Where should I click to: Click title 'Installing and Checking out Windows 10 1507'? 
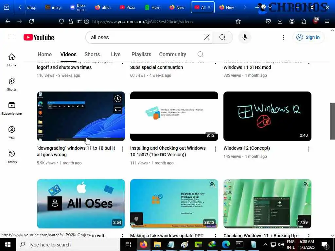click(x=168, y=151)
